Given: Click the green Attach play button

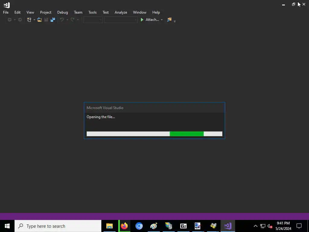Looking at the screenshot, I should (x=142, y=20).
